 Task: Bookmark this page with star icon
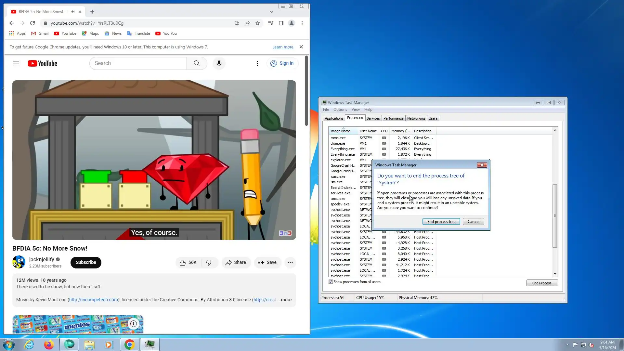258,23
